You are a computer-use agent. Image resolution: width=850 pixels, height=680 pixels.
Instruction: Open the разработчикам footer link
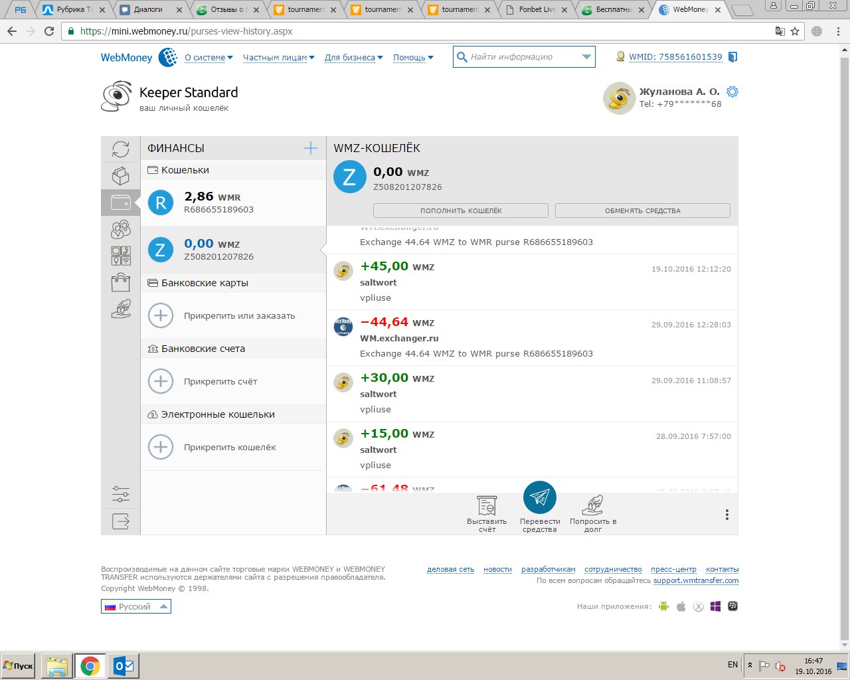click(x=548, y=569)
